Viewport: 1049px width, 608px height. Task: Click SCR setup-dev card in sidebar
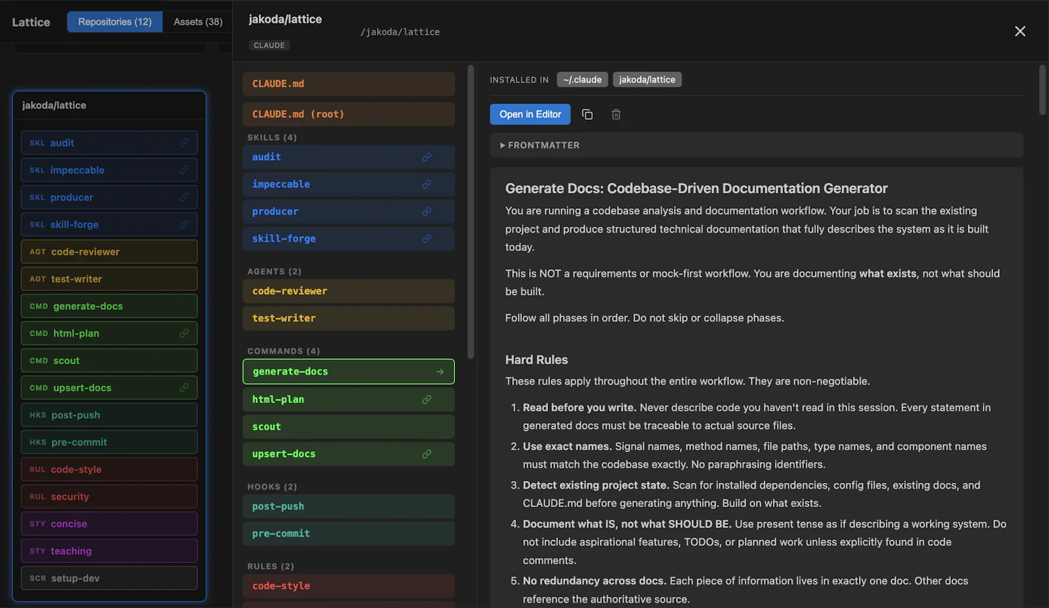[109, 578]
